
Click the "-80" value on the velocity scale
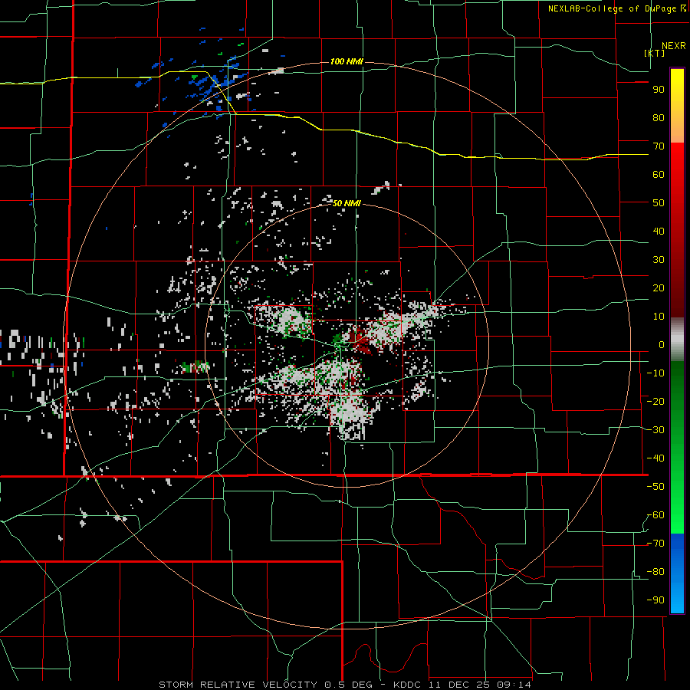click(x=655, y=572)
